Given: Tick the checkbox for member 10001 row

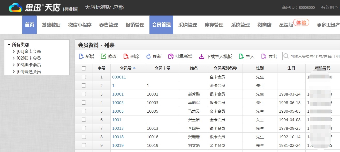Looking at the screenshot, I should [x=84, y=94].
